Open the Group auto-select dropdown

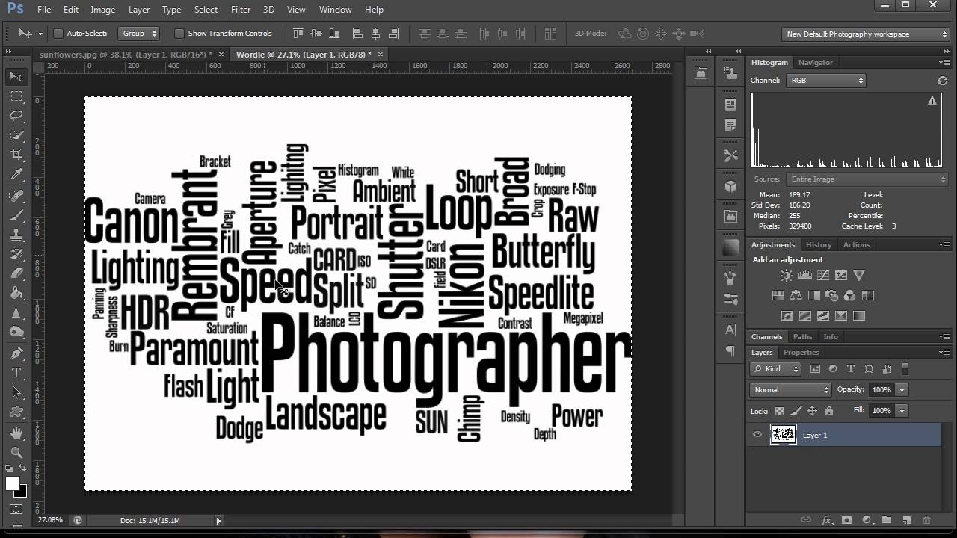coord(139,34)
